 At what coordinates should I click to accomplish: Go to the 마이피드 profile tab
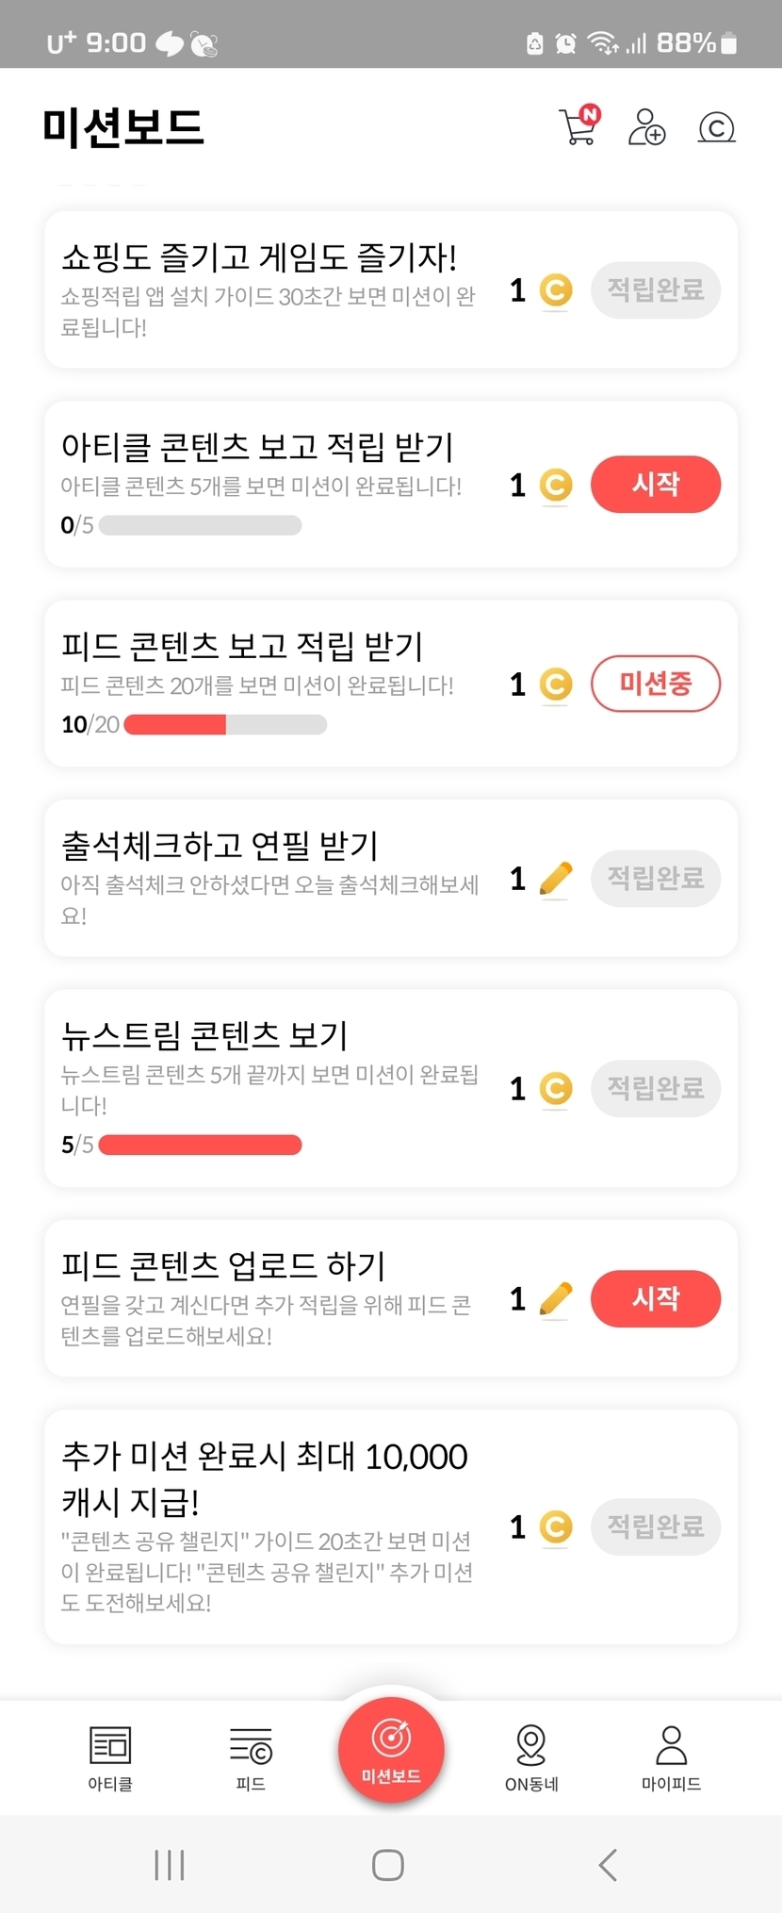pyautogui.click(x=671, y=1757)
